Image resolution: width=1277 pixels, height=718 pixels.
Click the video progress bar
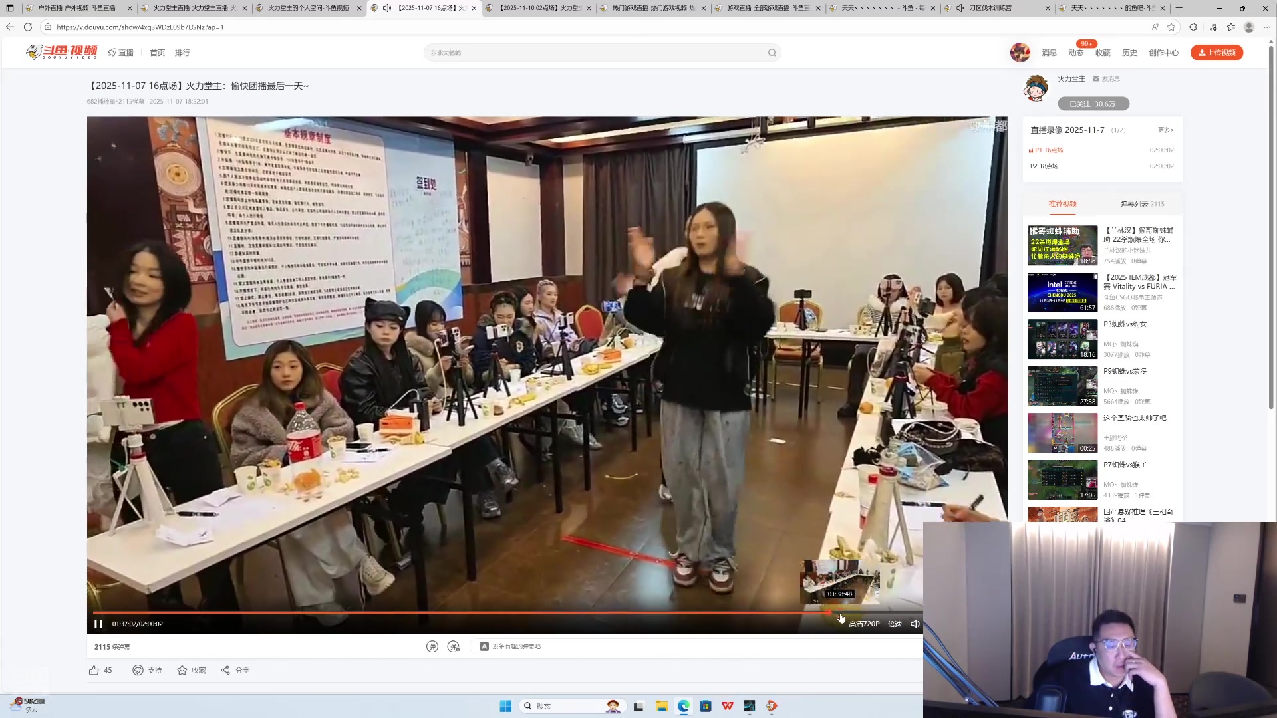[466, 613]
